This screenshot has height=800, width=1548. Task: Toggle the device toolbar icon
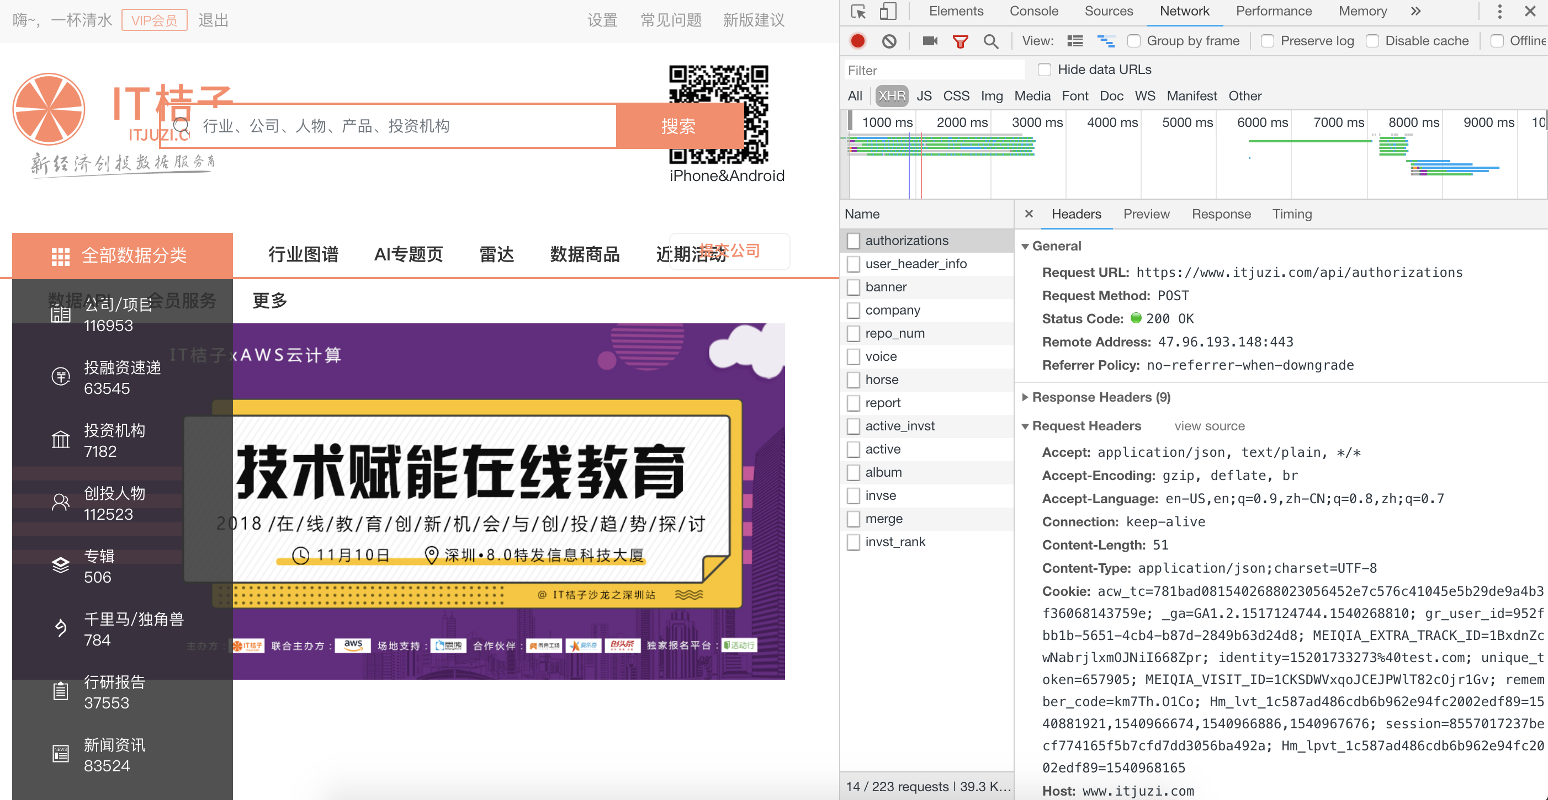pyautogui.click(x=888, y=12)
